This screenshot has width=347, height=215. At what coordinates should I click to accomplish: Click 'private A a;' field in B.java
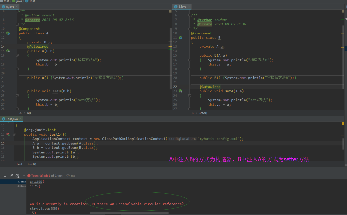pos(212,47)
